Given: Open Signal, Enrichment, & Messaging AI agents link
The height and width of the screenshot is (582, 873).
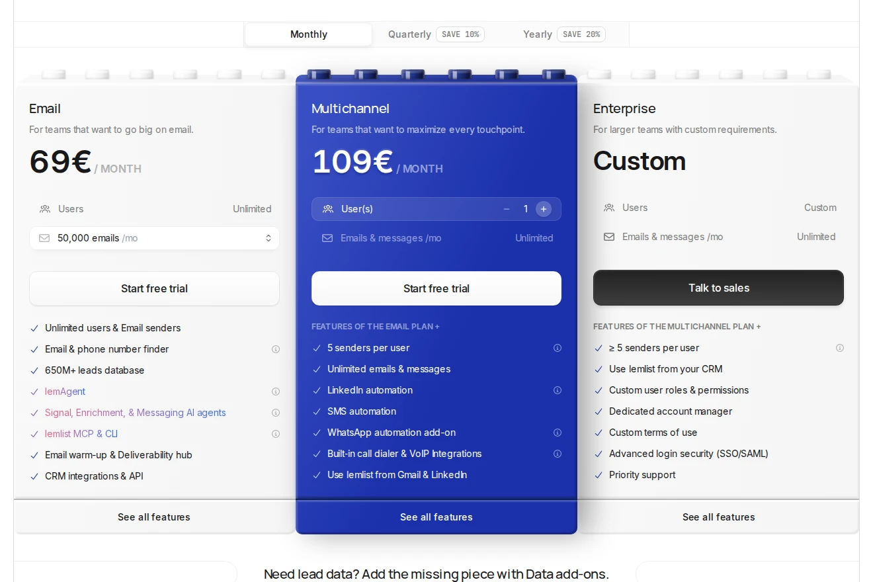Looking at the screenshot, I should pyautogui.click(x=136, y=413).
